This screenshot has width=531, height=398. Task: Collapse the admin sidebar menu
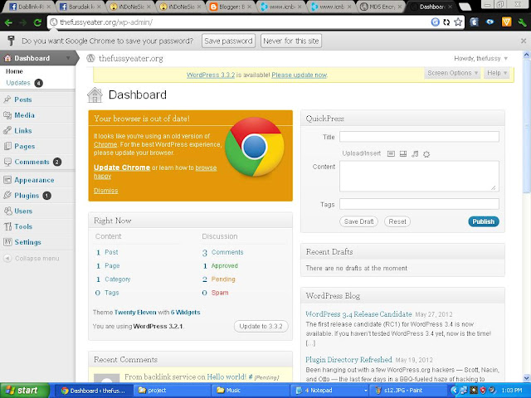click(x=32, y=258)
